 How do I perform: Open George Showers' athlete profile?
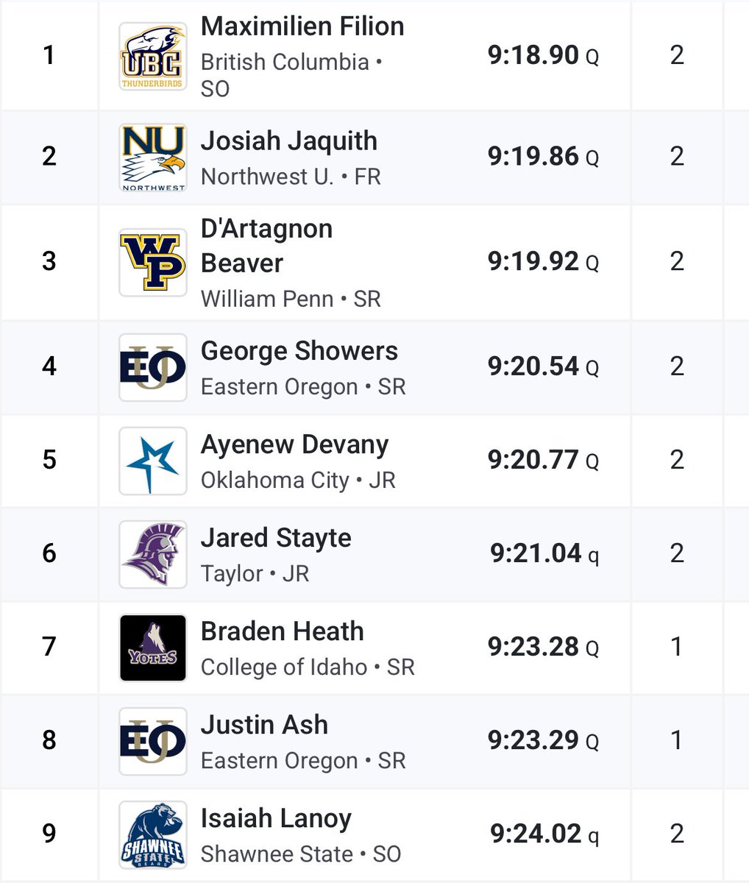pos(299,351)
